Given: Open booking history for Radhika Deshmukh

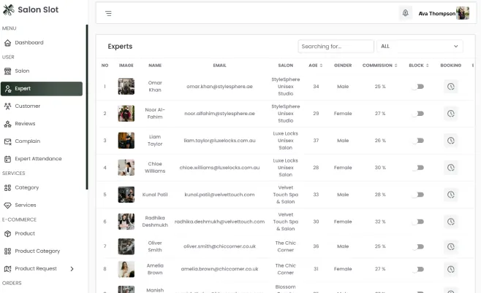Looking at the screenshot, I should pos(450,222).
